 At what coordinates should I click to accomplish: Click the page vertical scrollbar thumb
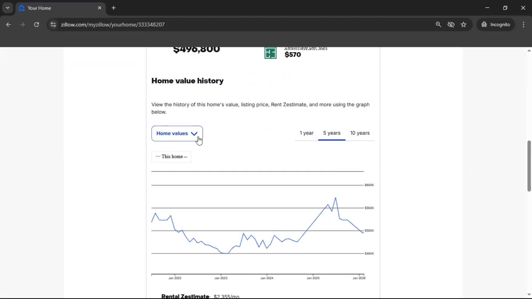point(529,166)
